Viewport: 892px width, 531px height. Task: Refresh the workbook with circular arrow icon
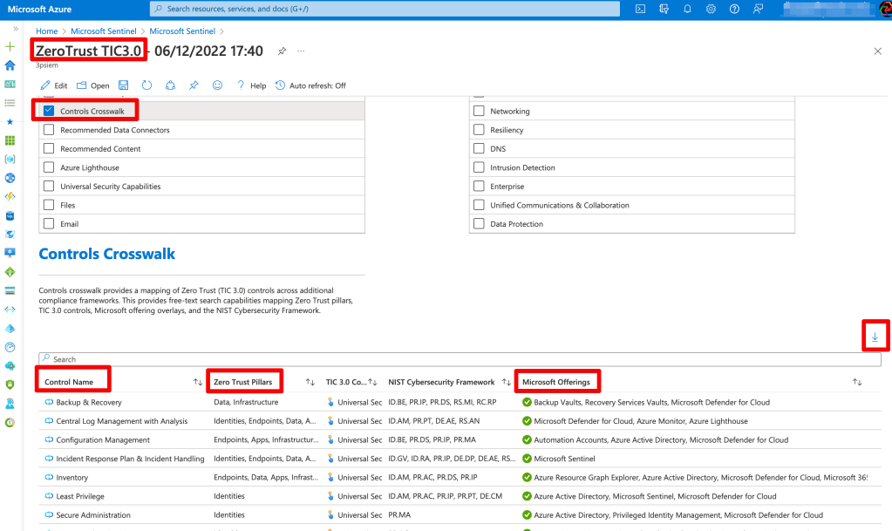(146, 85)
